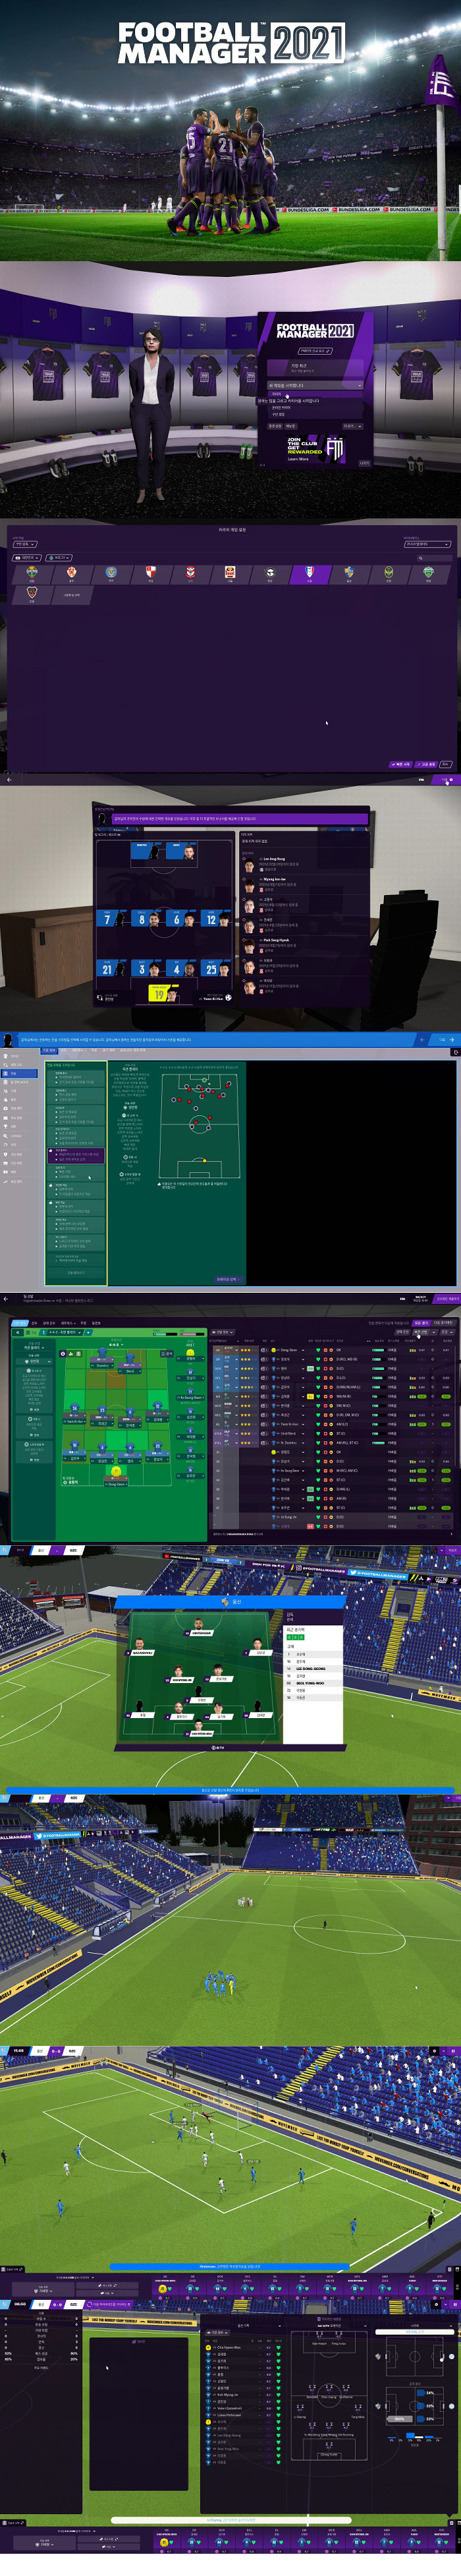461x2563 pixels.
Task: Click the FMFC logo in Join The Club banner
Action: 335,448
